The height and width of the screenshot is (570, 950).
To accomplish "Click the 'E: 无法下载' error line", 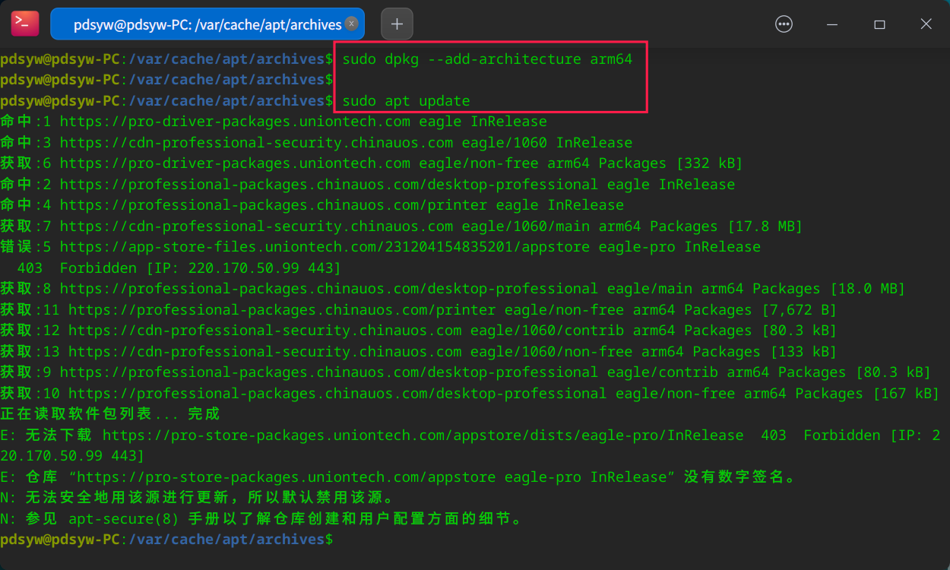I will pos(470,445).
